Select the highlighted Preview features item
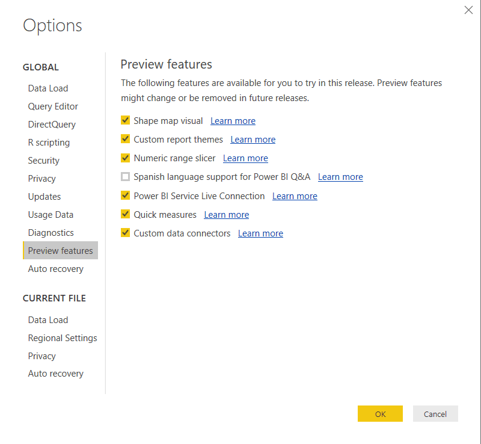The width and height of the screenshot is (481, 444). pos(61,250)
